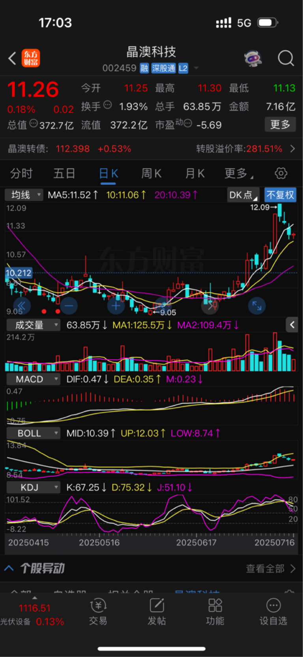This screenshot has height=657, width=303.
Task: Tap the orange 东方财富 logo icon
Action: click(x=31, y=58)
